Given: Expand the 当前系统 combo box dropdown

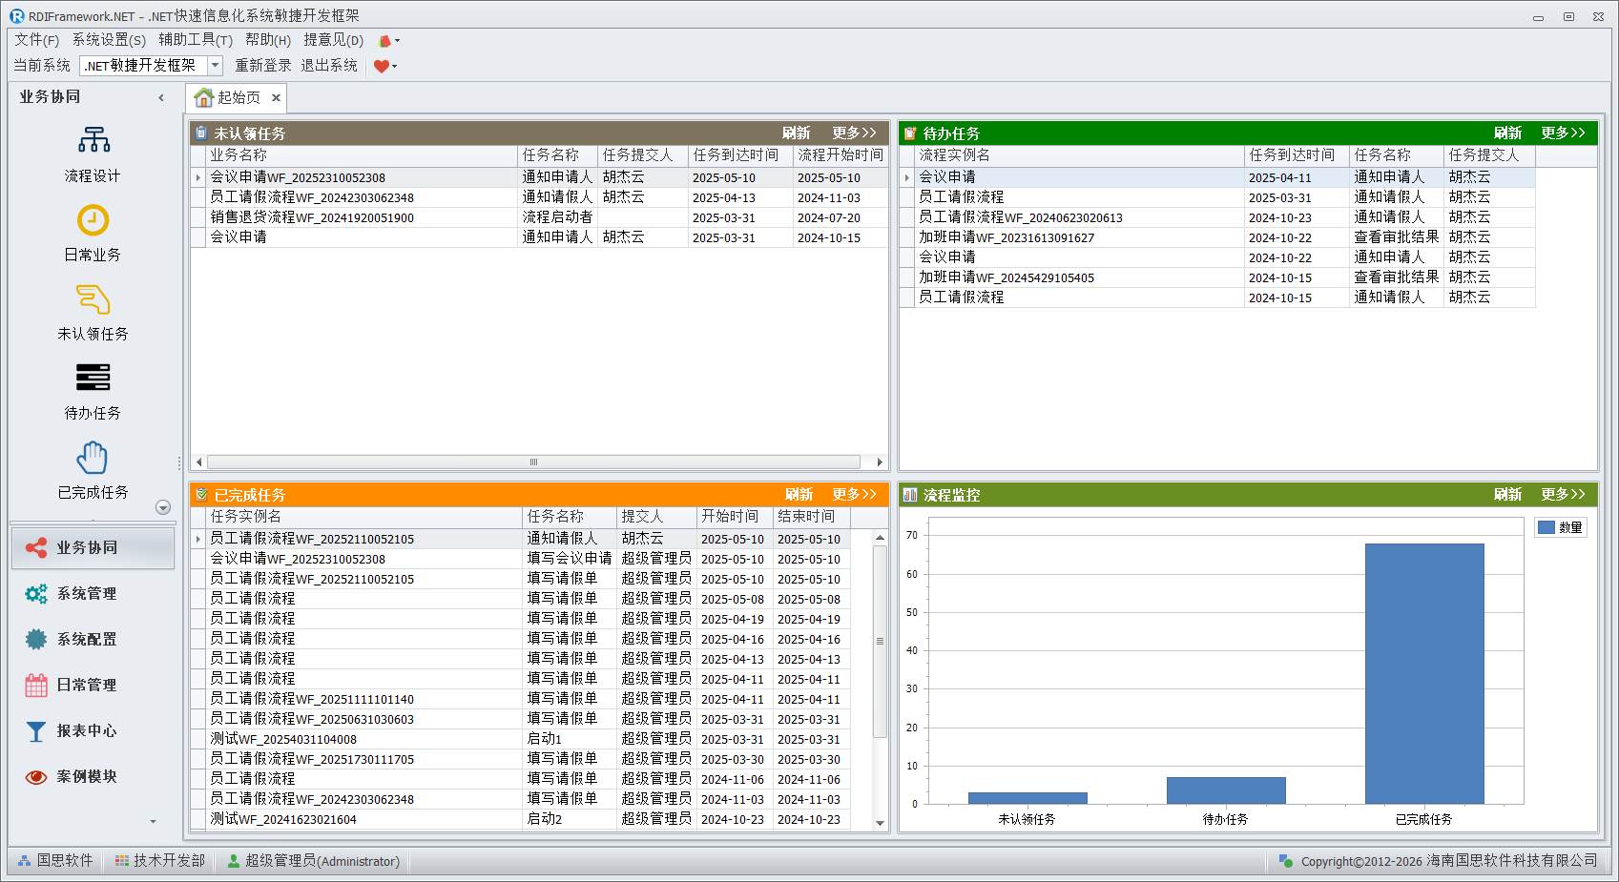Looking at the screenshot, I should pos(215,66).
